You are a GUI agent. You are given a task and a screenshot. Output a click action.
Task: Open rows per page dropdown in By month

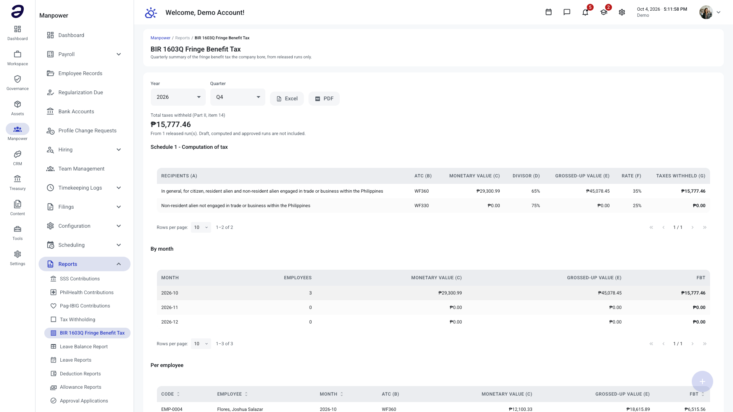pos(201,344)
